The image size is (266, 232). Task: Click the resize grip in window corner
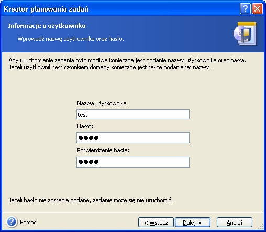tap(261, 226)
